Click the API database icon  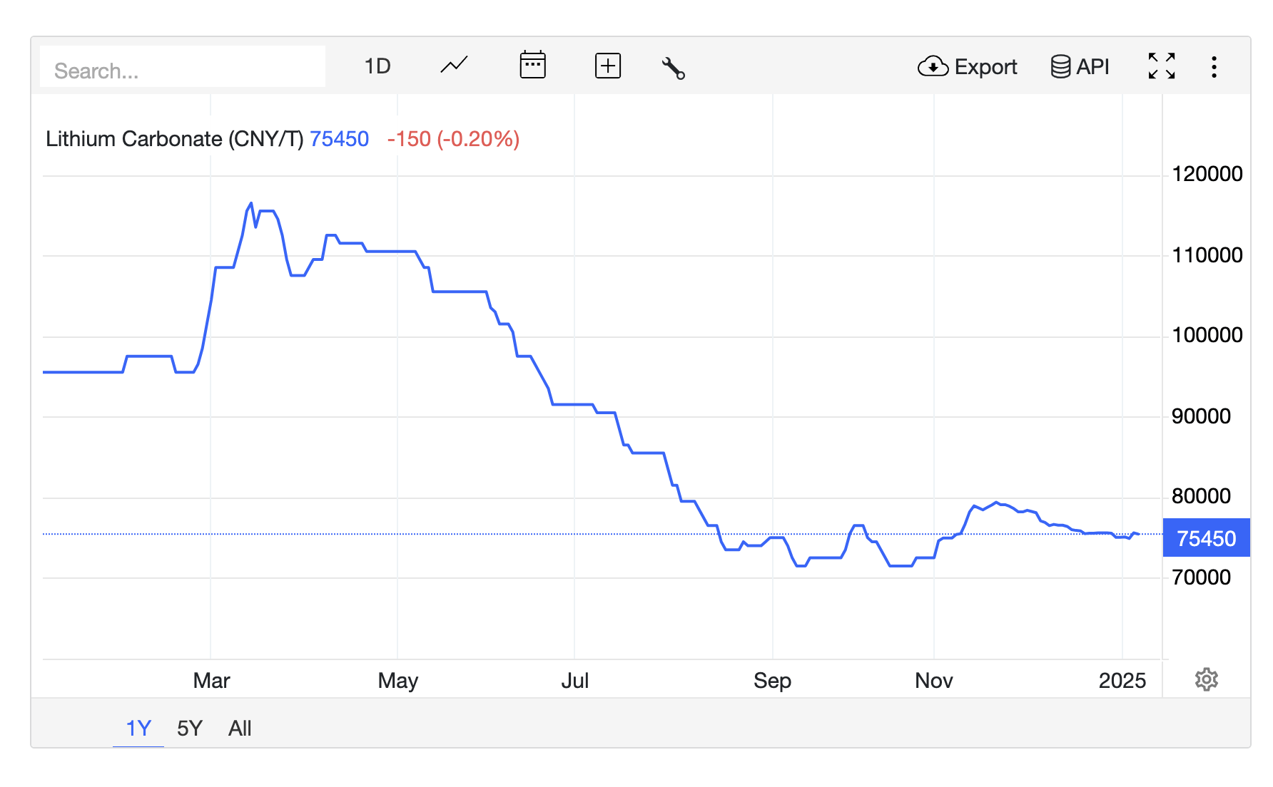click(x=1060, y=66)
